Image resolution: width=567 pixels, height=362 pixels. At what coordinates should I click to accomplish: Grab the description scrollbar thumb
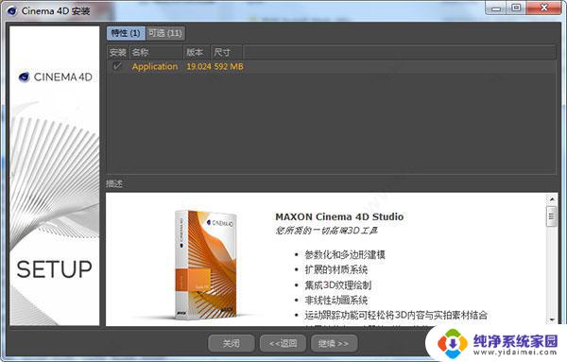552,216
